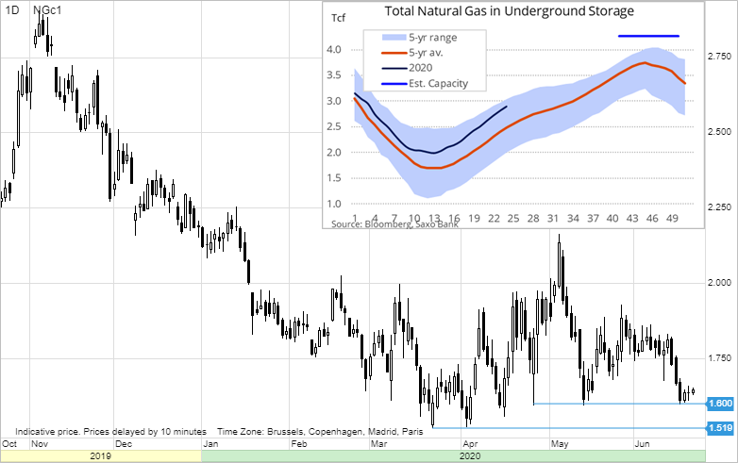Click the Feb month label

299,444
